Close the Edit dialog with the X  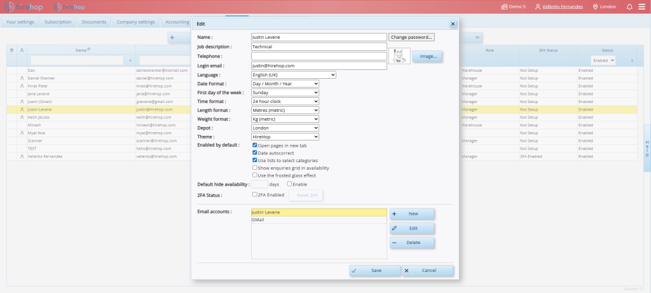pyautogui.click(x=453, y=24)
